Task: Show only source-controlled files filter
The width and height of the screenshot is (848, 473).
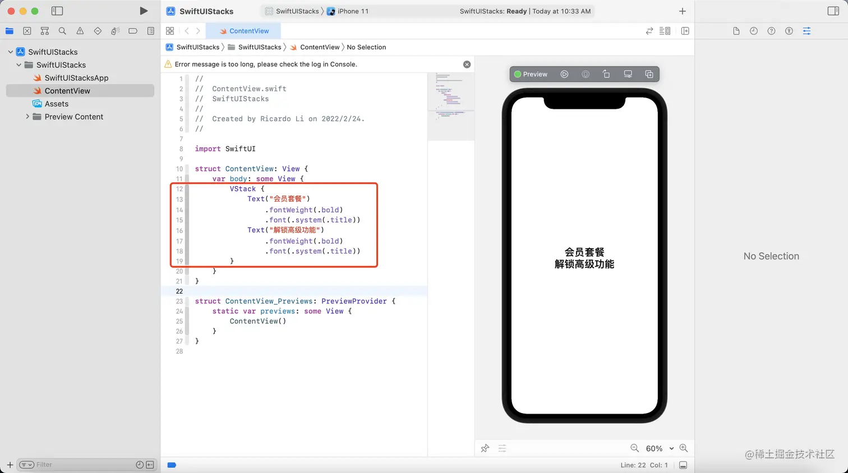Action: [150, 465]
